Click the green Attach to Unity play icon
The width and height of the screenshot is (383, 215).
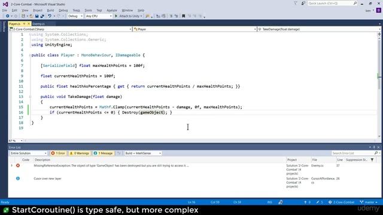(x=116, y=16)
